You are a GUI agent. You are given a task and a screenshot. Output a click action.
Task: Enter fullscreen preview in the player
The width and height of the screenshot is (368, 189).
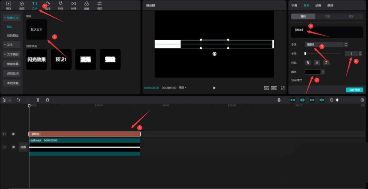282,88
